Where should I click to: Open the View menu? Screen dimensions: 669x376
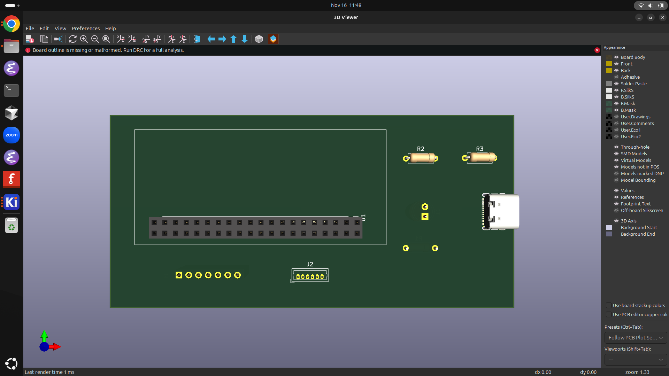(x=60, y=29)
